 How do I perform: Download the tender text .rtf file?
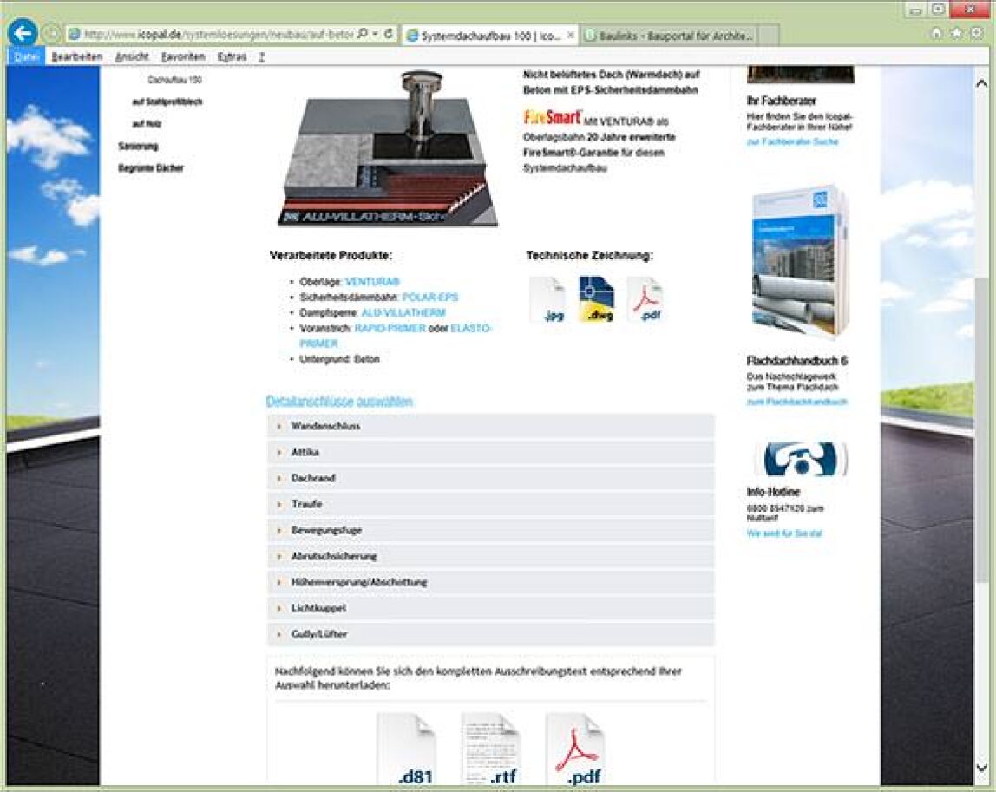click(491, 750)
